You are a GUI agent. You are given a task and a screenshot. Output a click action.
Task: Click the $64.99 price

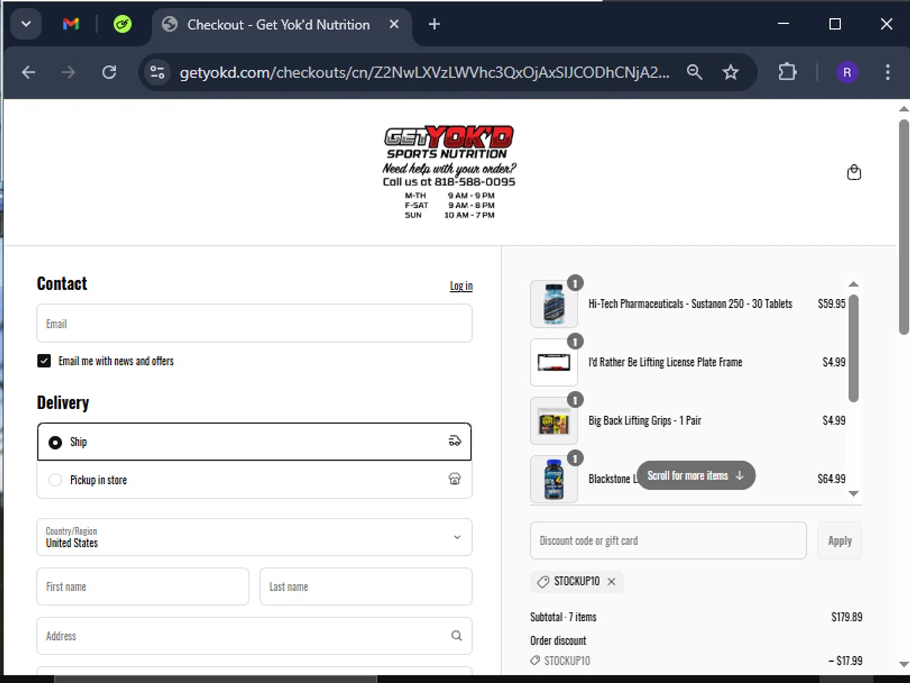(x=831, y=479)
